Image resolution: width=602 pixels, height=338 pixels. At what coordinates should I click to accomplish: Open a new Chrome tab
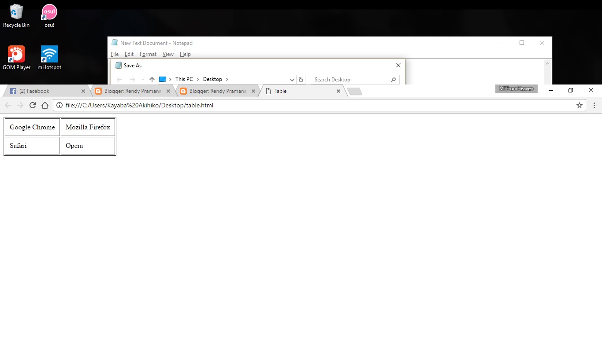(x=354, y=91)
